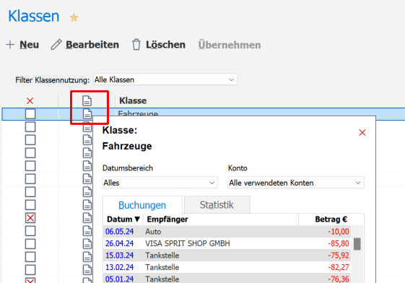Image resolution: width=405 pixels, height=283 pixels.
Task: Sort by the Klasse column header
Action: (x=133, y=100)
